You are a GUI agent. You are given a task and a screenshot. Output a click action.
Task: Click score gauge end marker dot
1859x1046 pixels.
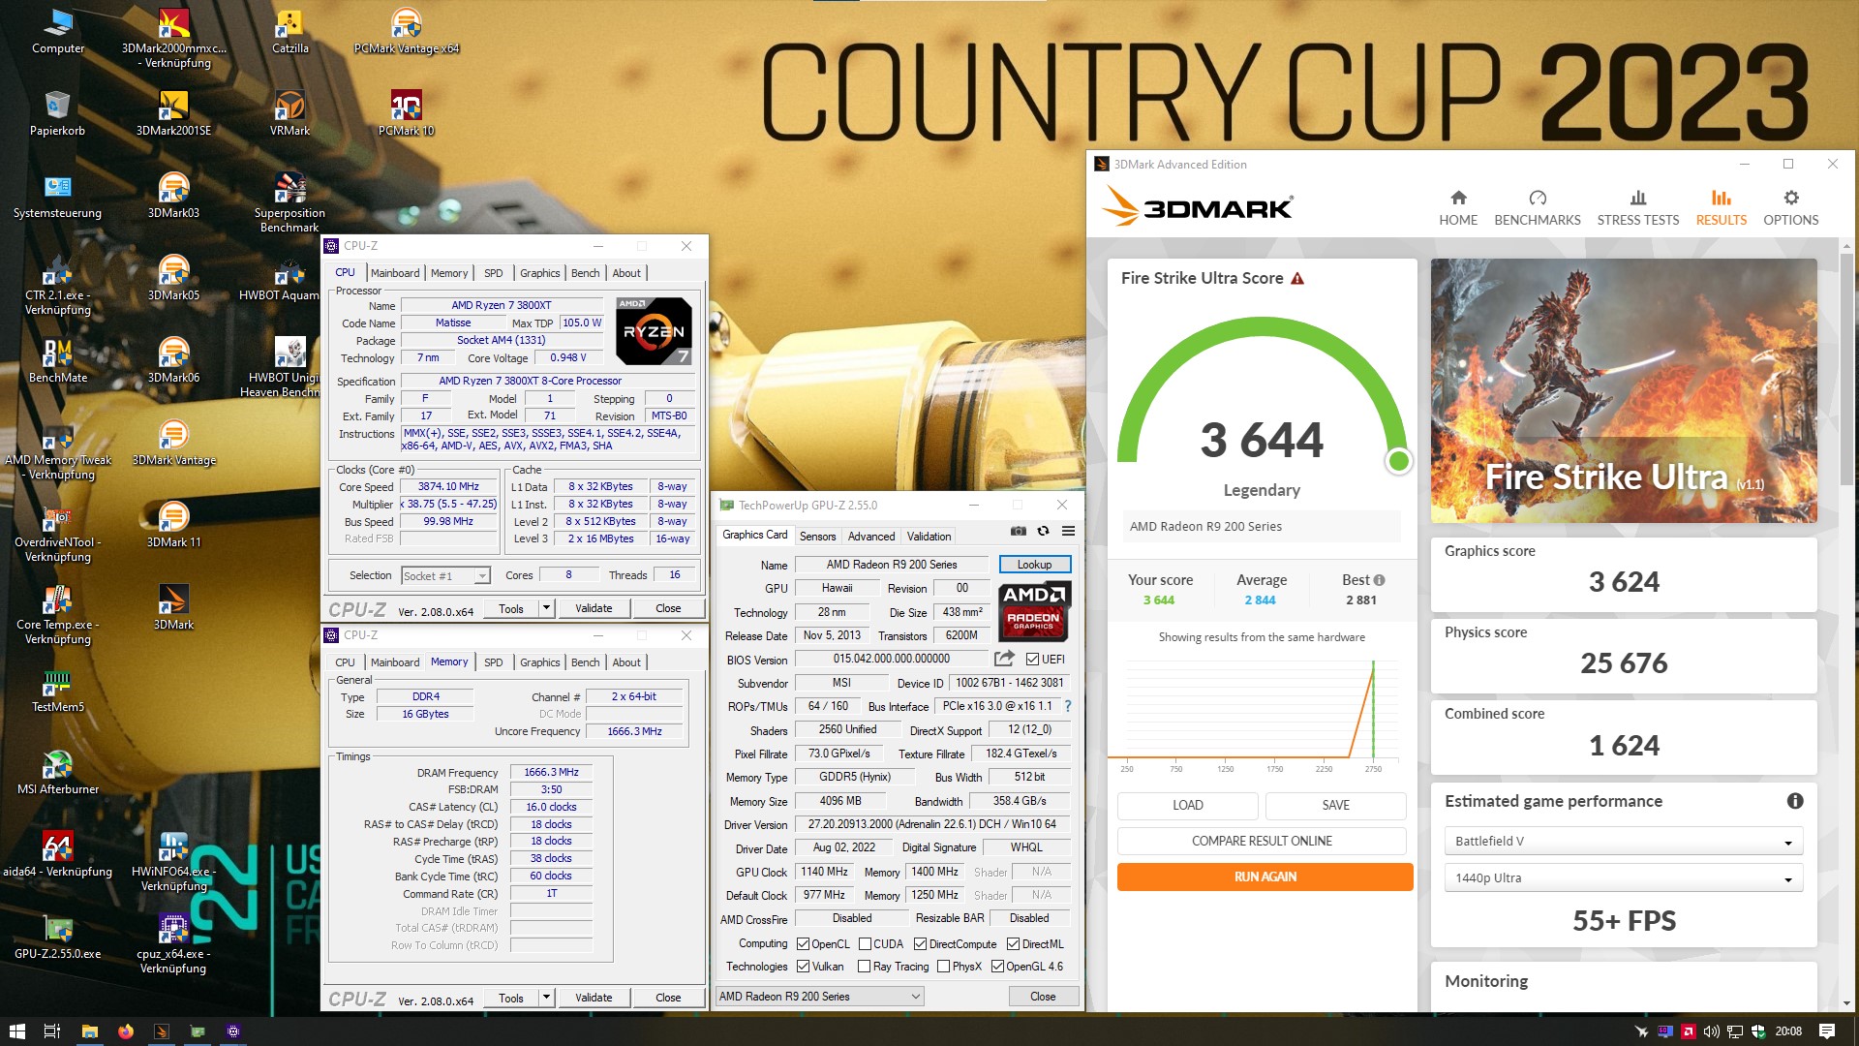[x=1398, y=461]
